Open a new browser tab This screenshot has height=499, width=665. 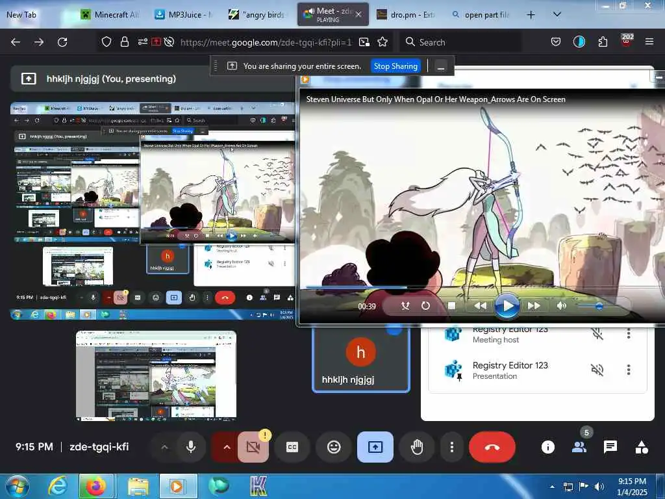[x=531, y=15]
